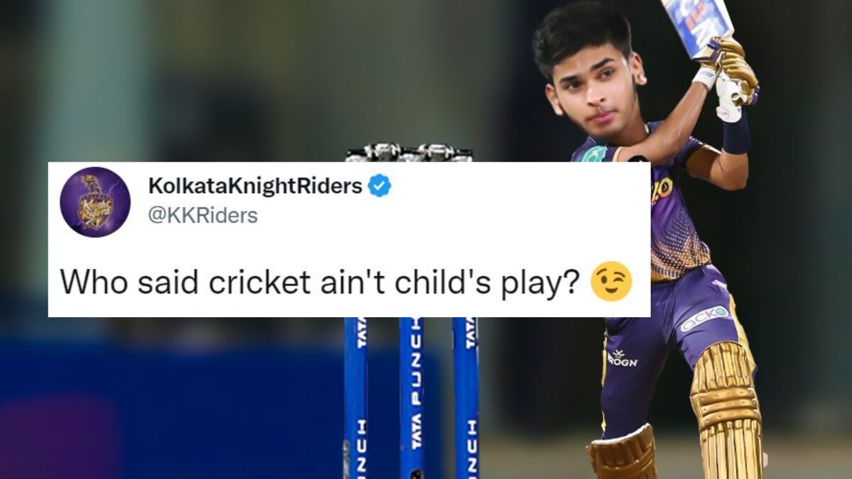852x479 pixels.
Task: Open the @KKRiders handle
Action: tap(202, 215)
